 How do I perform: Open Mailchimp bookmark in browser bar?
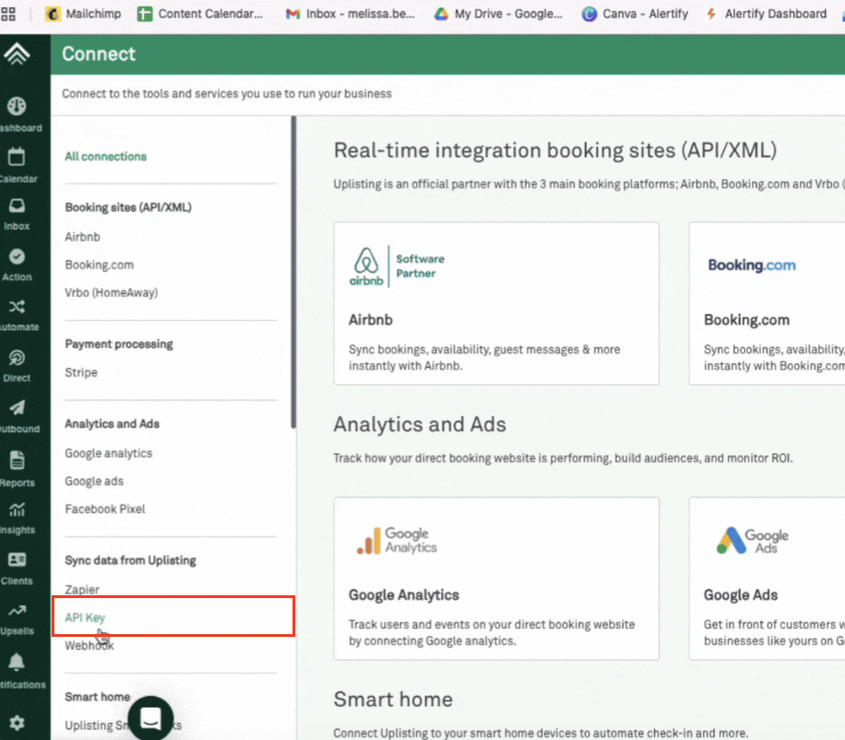click(x=83, y=13)
